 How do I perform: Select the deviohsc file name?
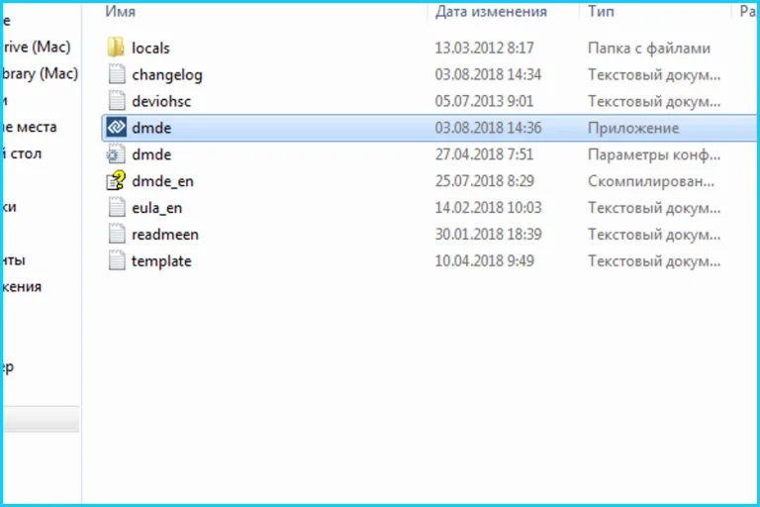point(161,101)
